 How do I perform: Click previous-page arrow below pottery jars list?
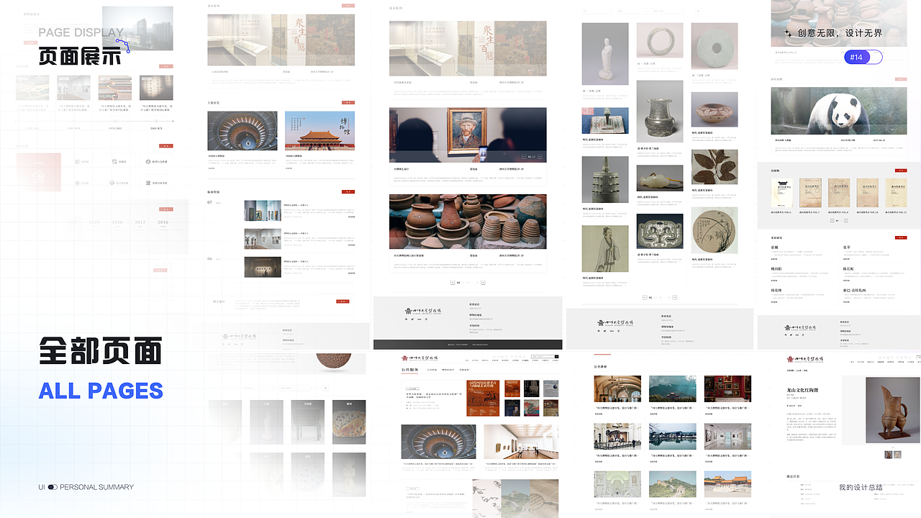point(452,283)
